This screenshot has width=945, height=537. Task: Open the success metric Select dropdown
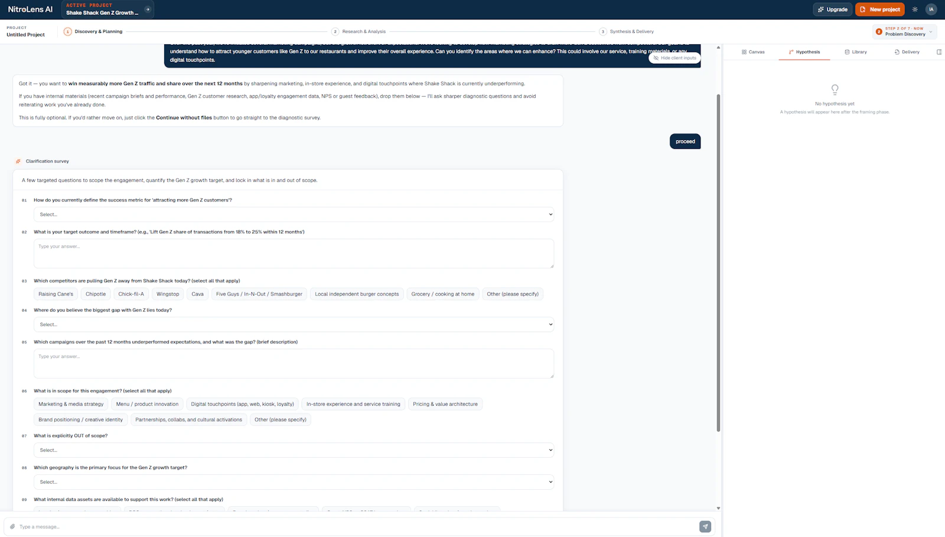tap(294, 214)
